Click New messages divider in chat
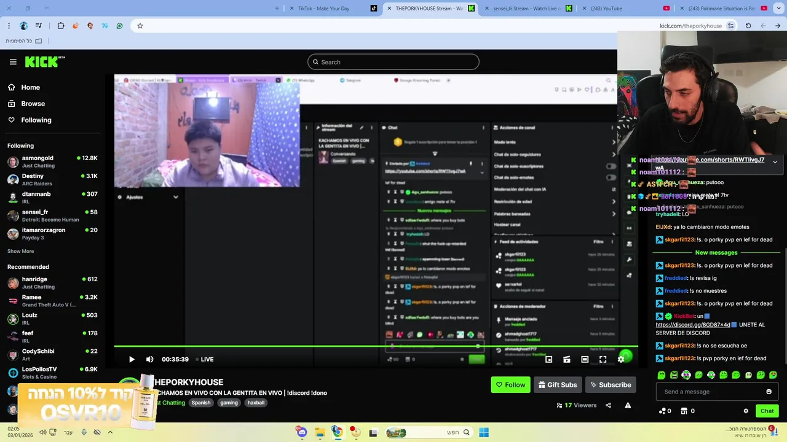Screen dimensions: 787x442 [x=716, y=252]
